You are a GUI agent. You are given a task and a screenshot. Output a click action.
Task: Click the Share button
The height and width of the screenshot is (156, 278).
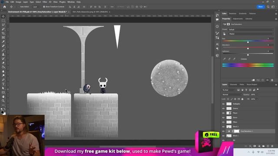point(261,7)
